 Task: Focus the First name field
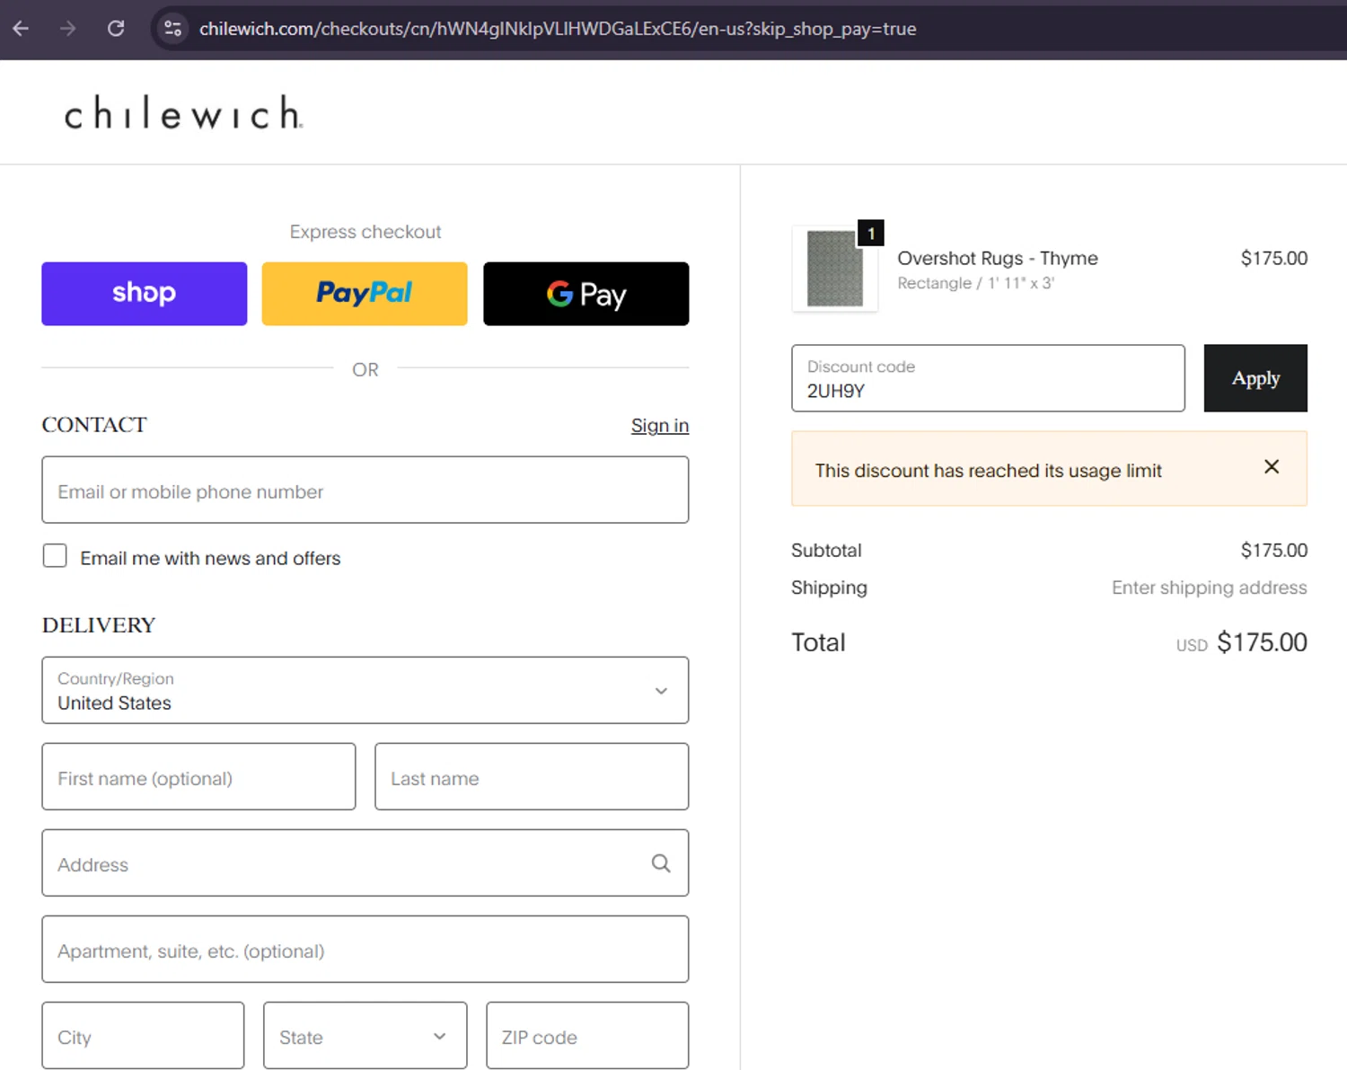click(x=198, y=776)
